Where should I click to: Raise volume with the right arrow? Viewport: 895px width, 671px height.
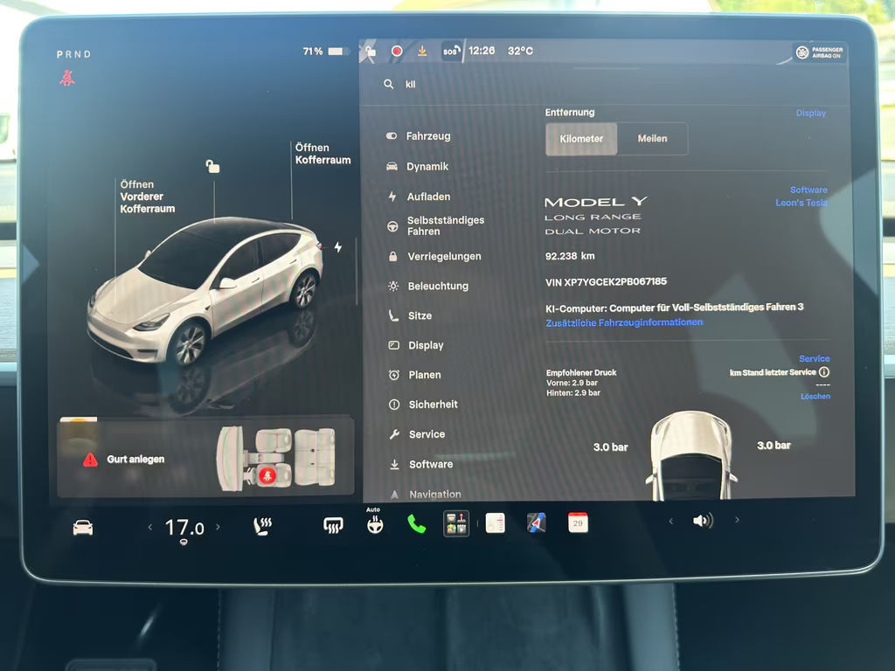(x=737, y=520)
